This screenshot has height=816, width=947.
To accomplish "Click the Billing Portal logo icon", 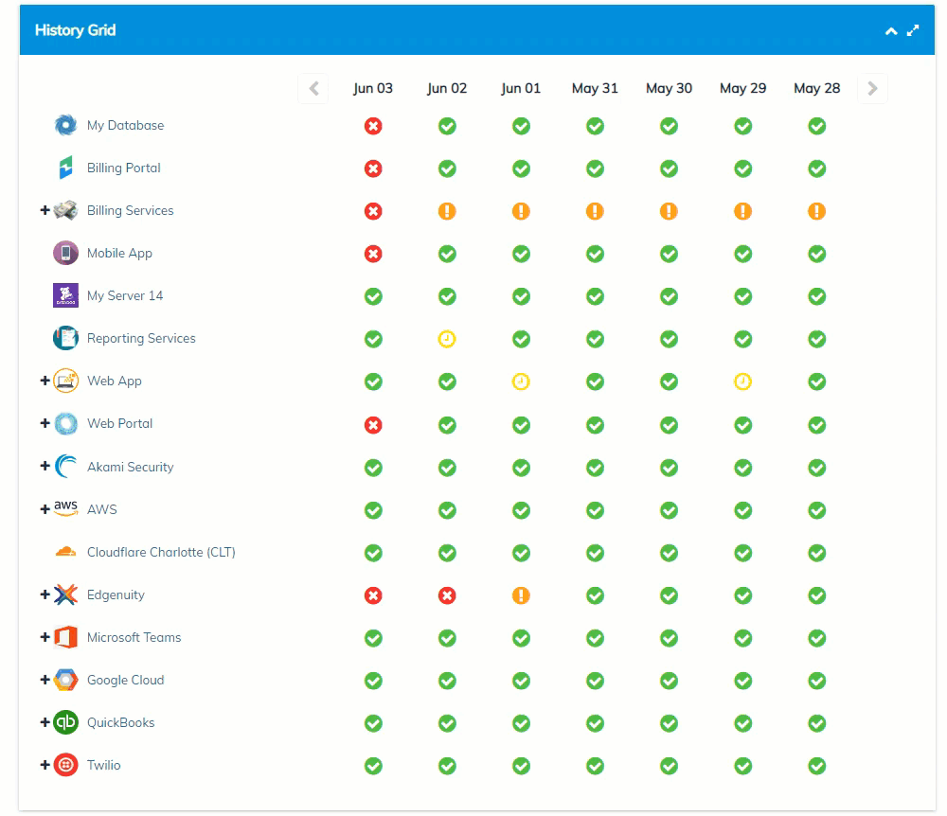I will (66, 168).
